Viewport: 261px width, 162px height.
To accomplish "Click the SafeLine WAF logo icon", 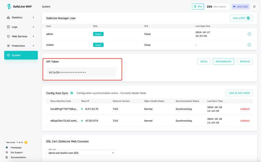I will 9,7.
